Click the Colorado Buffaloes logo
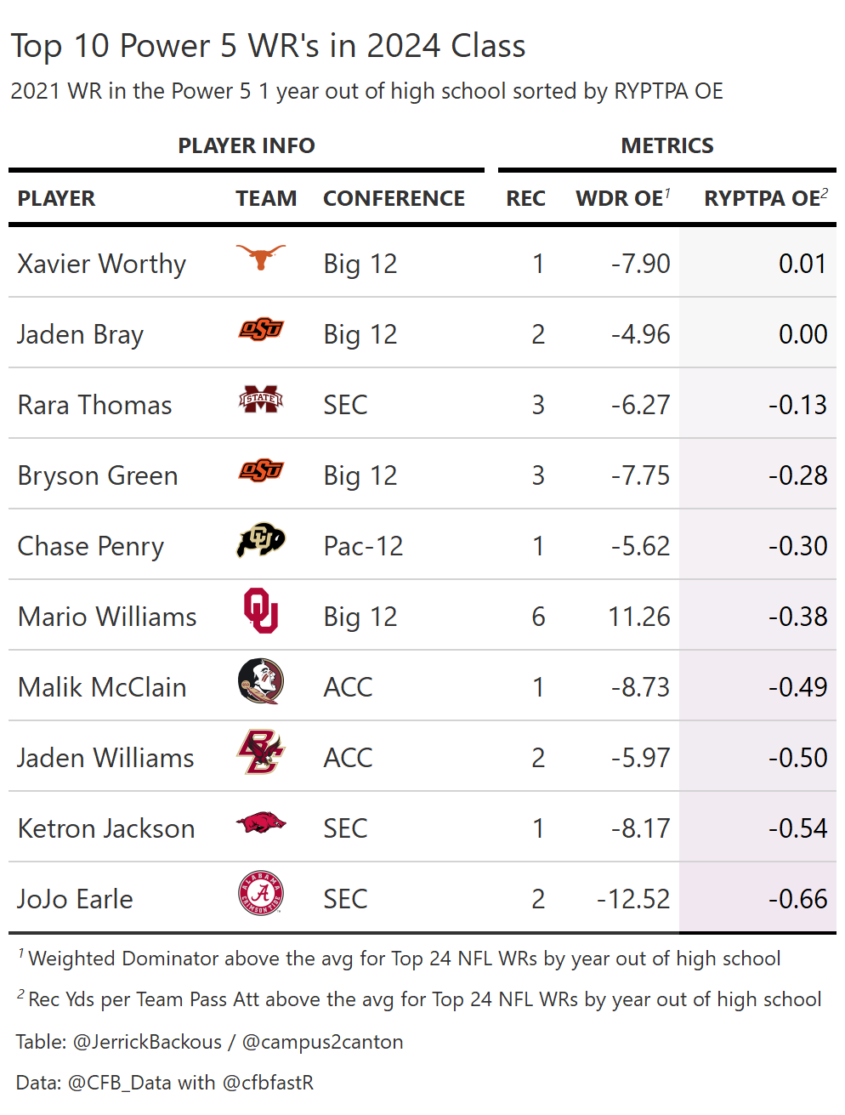Viewport: 845px width, 1115px height. point(261,540)
